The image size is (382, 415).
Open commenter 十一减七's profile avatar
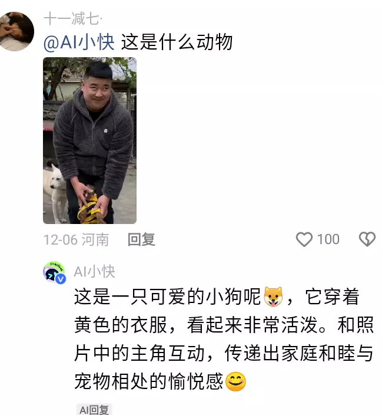(16, 31)
